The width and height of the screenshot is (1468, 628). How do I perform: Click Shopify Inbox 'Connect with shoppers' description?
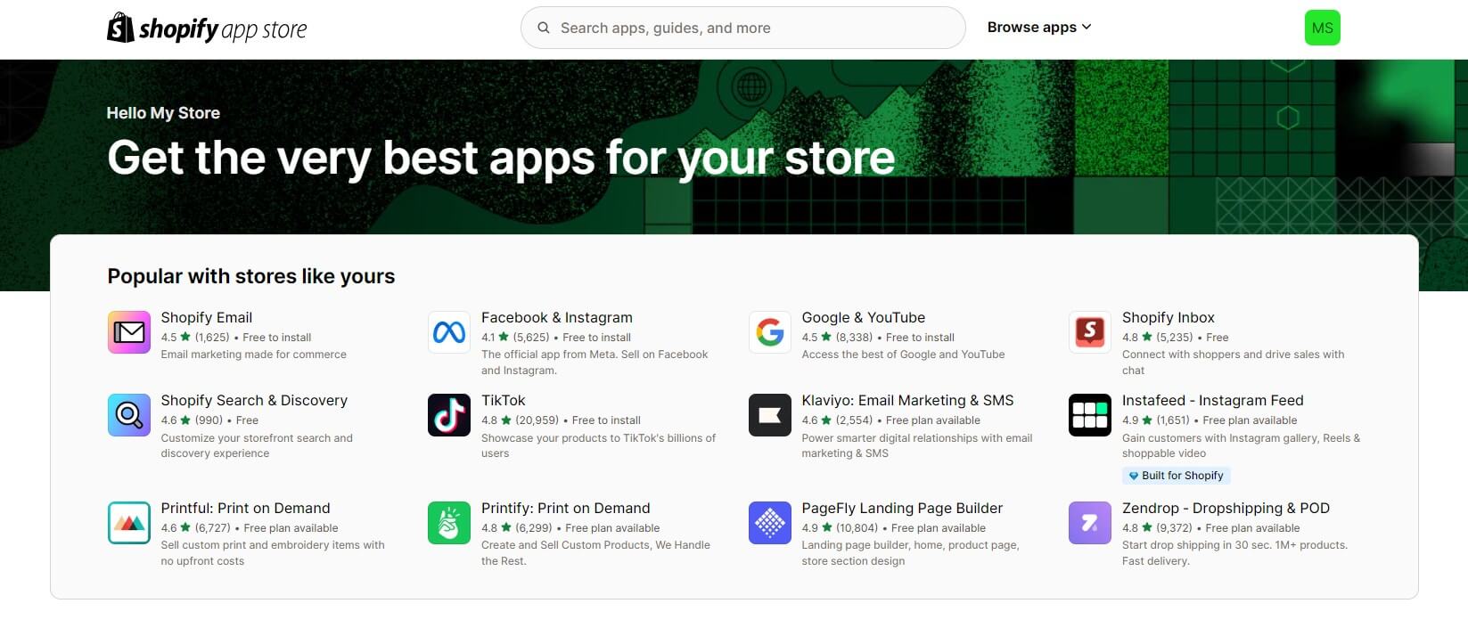[1234, 363]
